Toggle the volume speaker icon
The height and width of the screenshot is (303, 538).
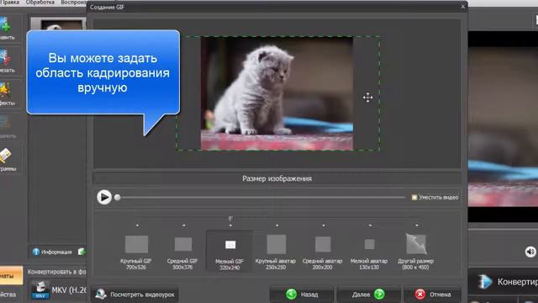tap(530, 252)
